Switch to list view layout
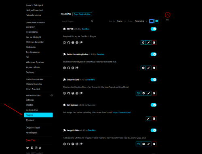 [x=151, y=21]
